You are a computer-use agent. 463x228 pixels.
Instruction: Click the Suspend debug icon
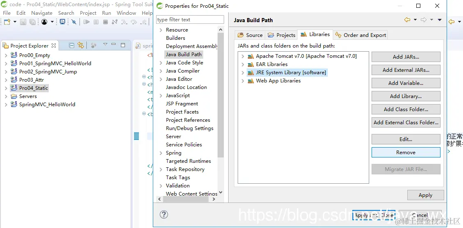[96, 22]
